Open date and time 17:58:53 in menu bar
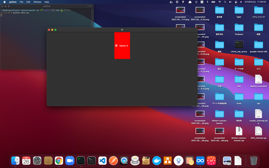This screenshot has width=269, height=168. [x=255, y=2]
